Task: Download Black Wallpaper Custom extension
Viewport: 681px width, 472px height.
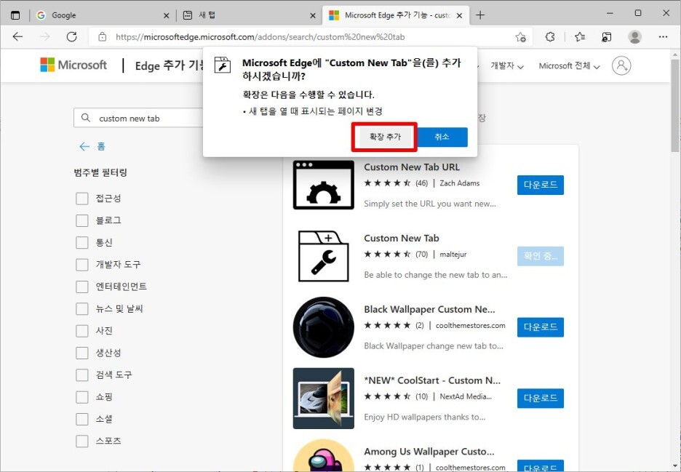Action: coord(541,327)
